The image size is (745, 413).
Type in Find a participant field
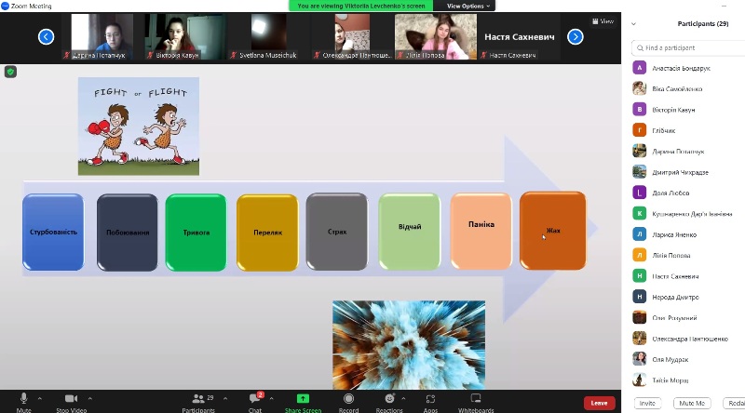coord(689,48)
